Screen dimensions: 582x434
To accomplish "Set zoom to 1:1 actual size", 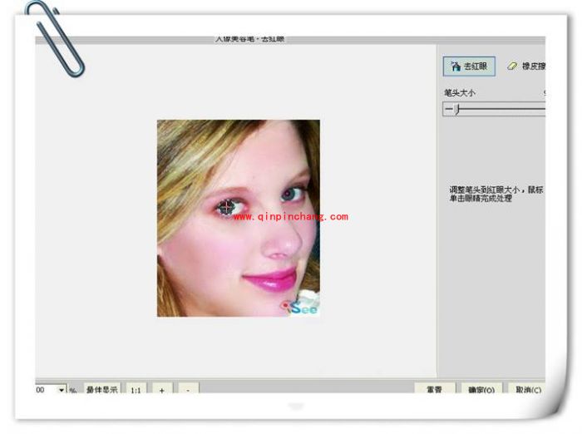I will point(136,389).
